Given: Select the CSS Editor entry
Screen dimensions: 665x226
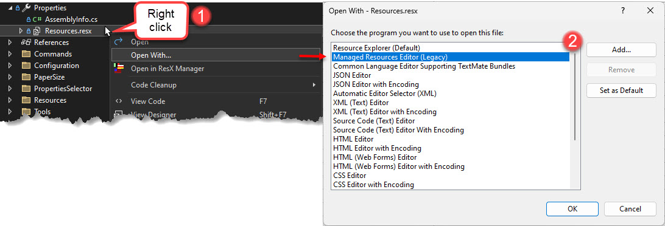Looking at the screenshot, I should 451,175.
